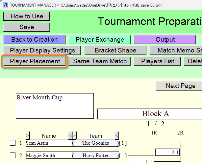Screen dimensions: 202x163
Task: Edit the Sean Astin name field
Action: (x=49, y=143)
